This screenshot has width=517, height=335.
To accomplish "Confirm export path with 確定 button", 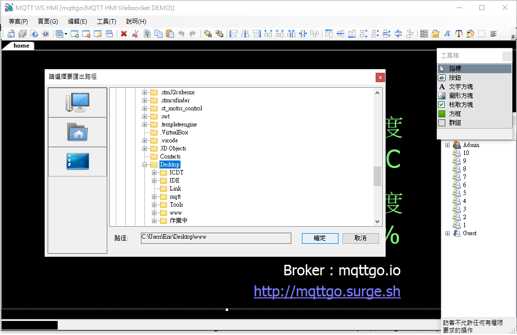I will [x=320, y=238].
